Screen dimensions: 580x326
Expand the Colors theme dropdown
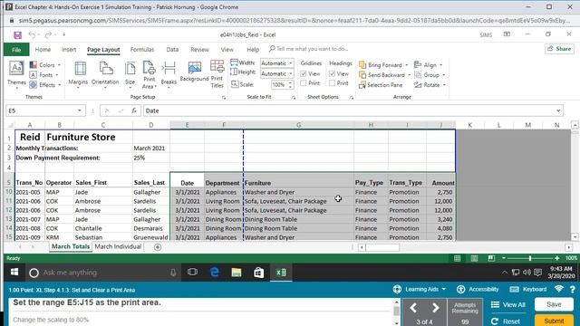click(x=59, y=65)
